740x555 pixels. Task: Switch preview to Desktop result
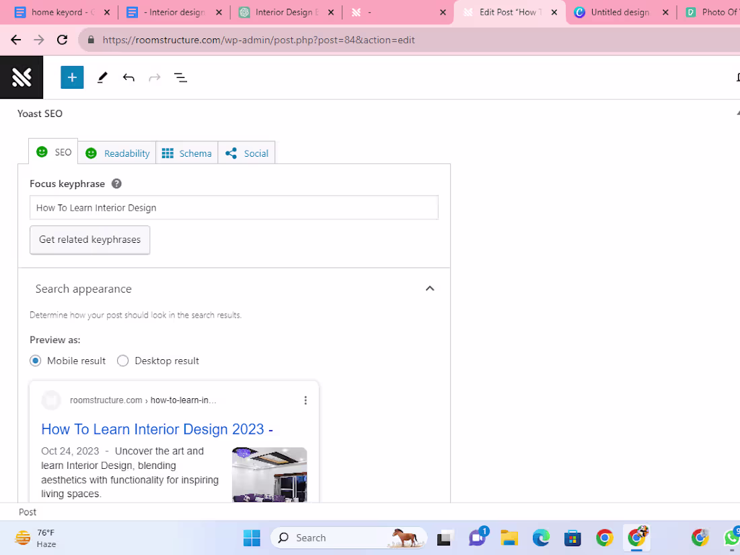(x=123, y=361)
